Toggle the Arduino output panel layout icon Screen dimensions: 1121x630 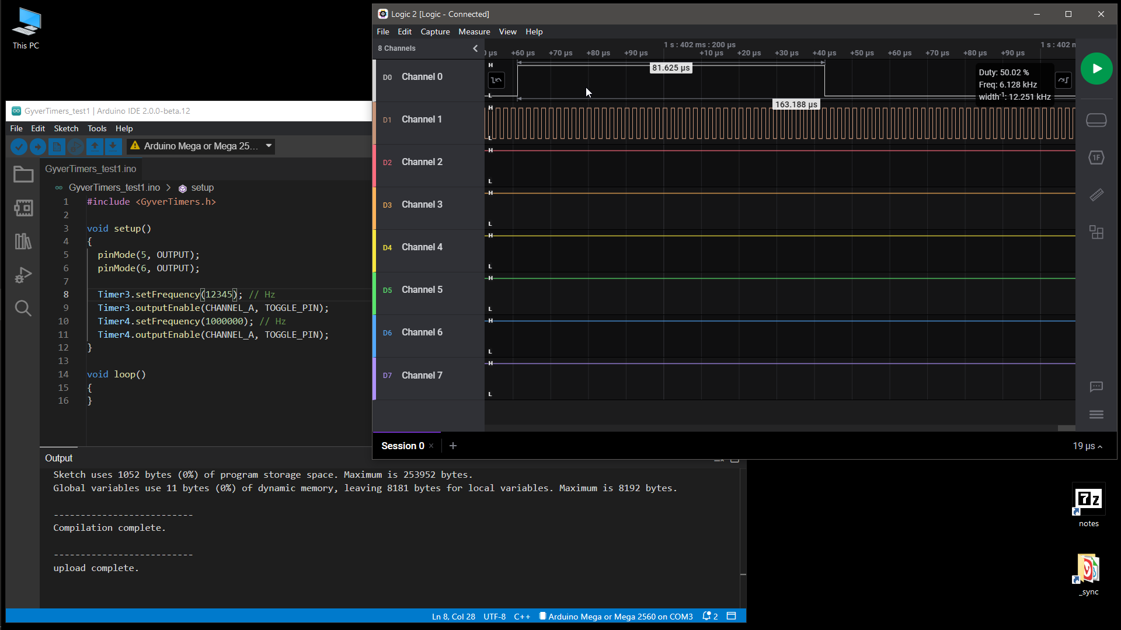click(731, 616)
